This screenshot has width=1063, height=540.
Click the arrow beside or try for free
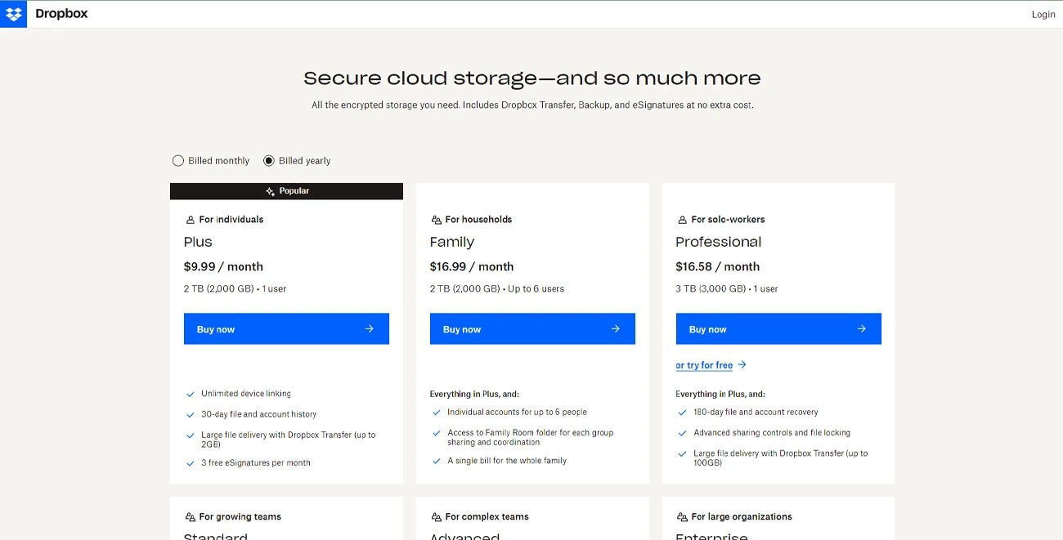(740, 364)
